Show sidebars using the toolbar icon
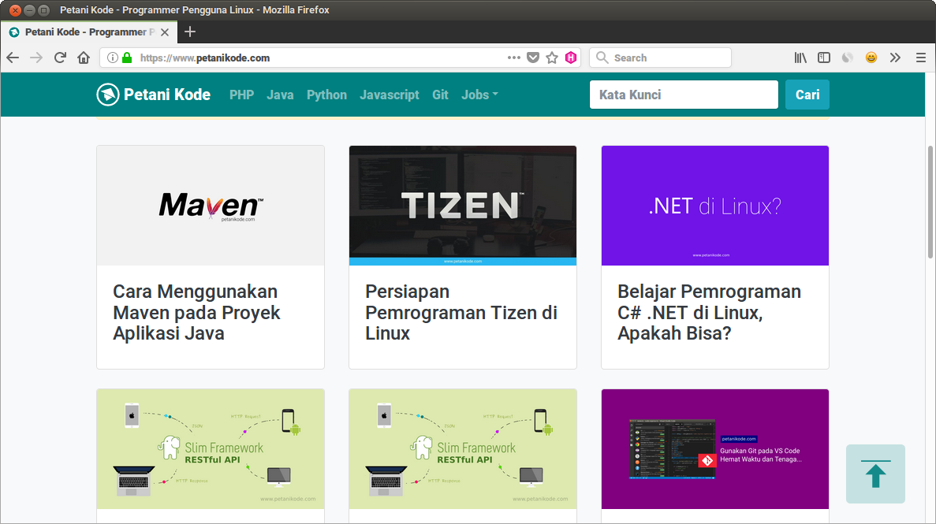 point(824,58)
